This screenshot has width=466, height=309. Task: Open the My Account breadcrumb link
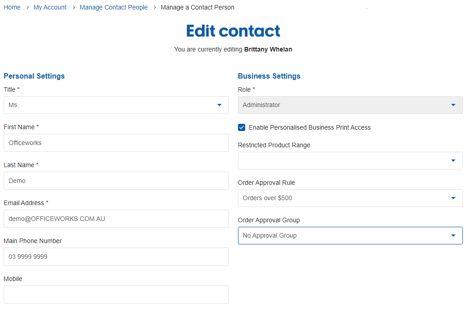[x=50, y=7]
